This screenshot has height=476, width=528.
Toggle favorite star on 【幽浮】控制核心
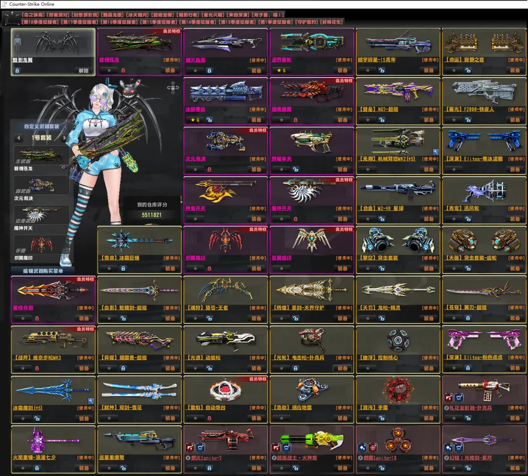click(x=368, y=368)
